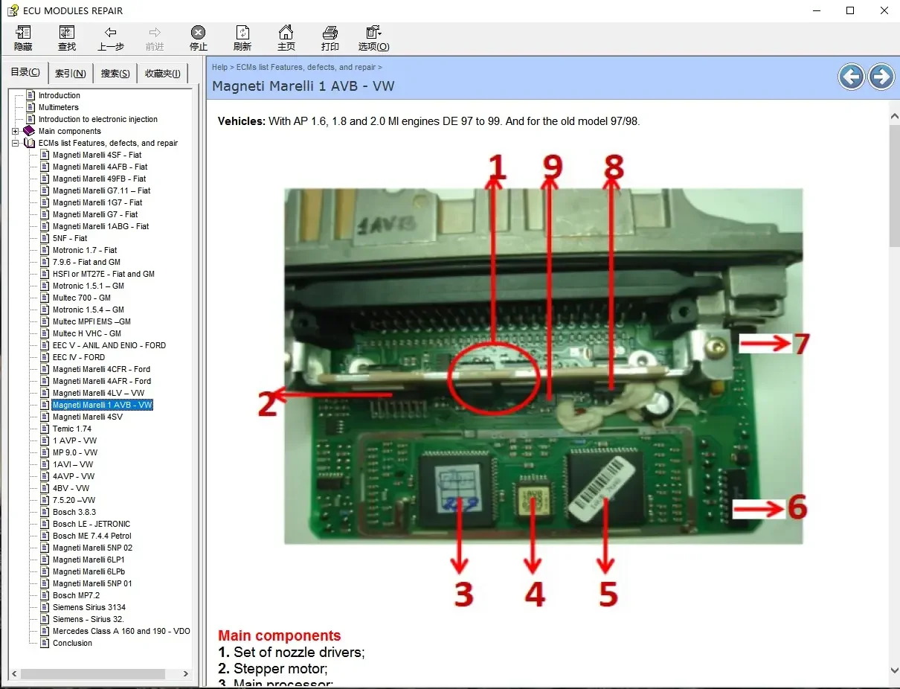Select the Main components book entry
The image size is (900, 689).
coord(70,131)
